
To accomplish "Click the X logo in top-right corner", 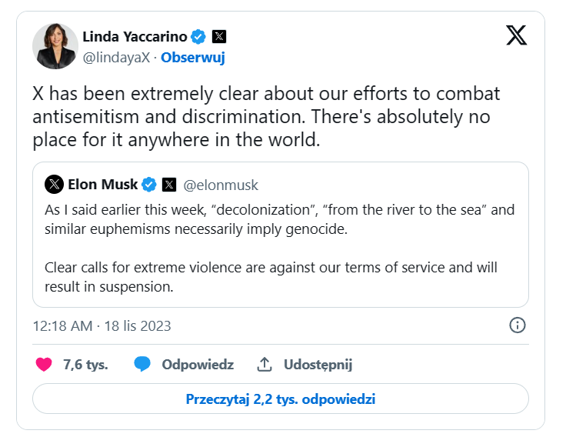I will pos(517,36).
